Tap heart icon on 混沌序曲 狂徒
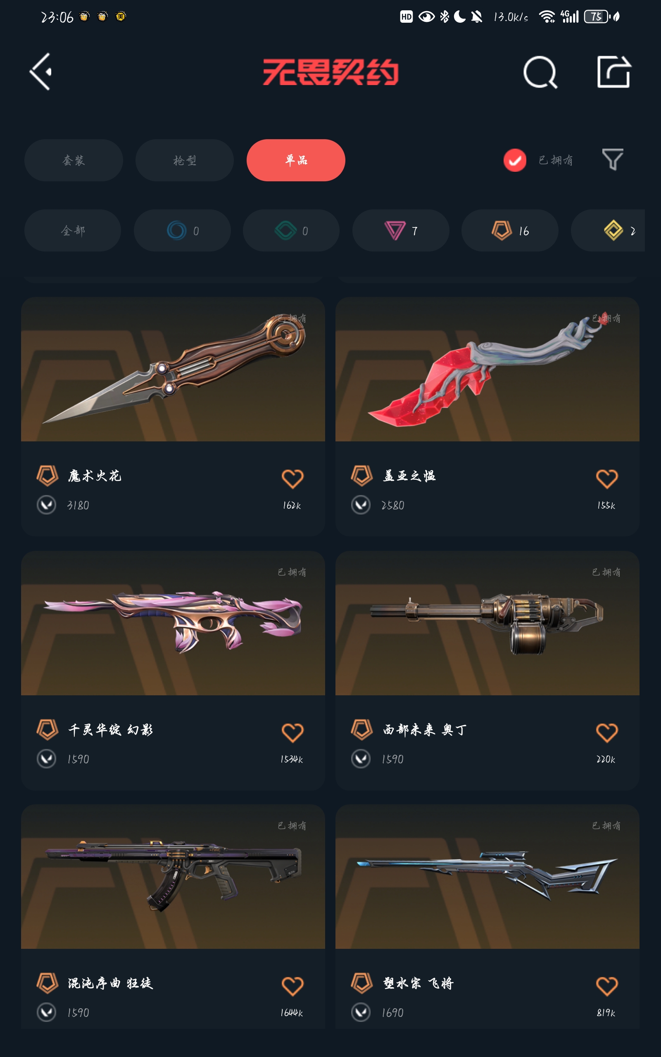The image size is (661, 1057). tap(292, 986)
